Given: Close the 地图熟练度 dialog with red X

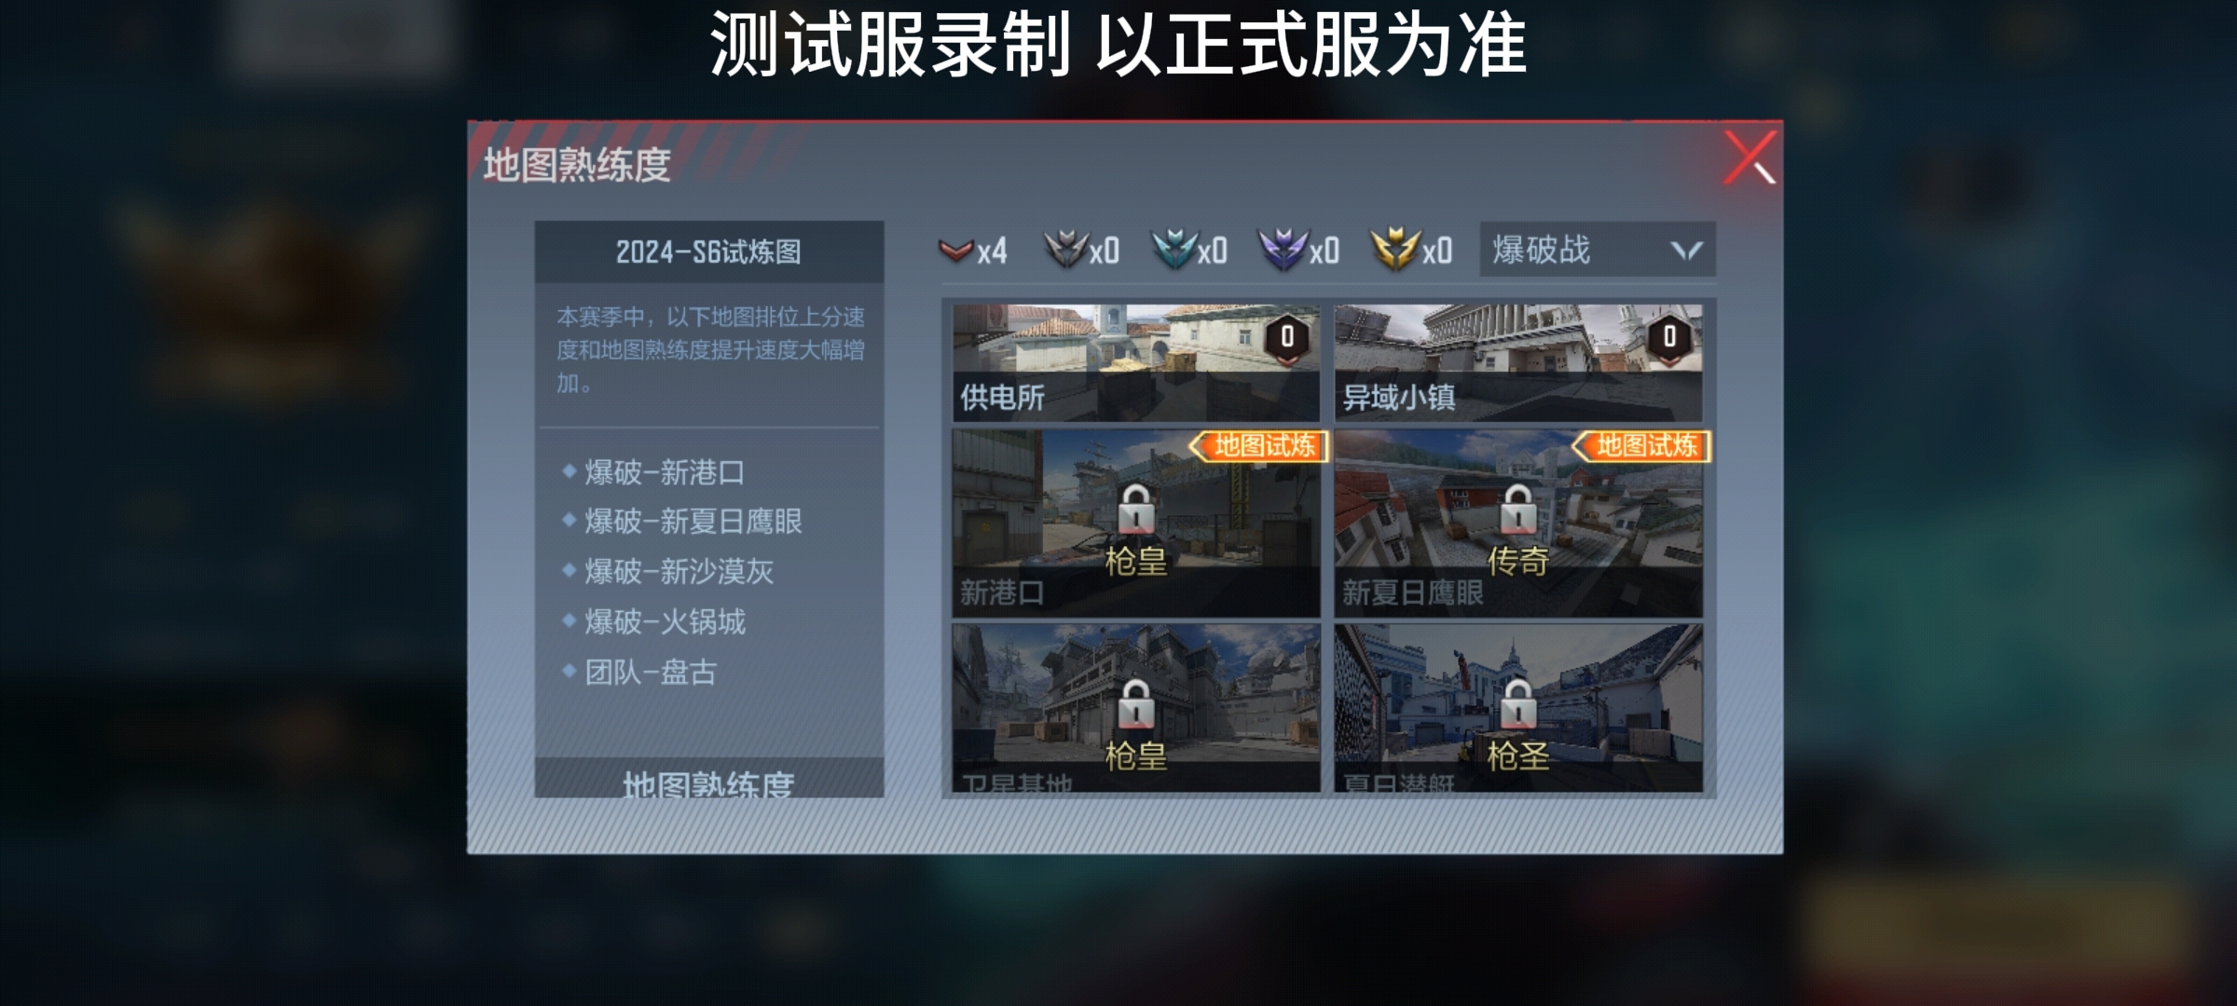Looking at the screenshot, I should click(1750, 157).
